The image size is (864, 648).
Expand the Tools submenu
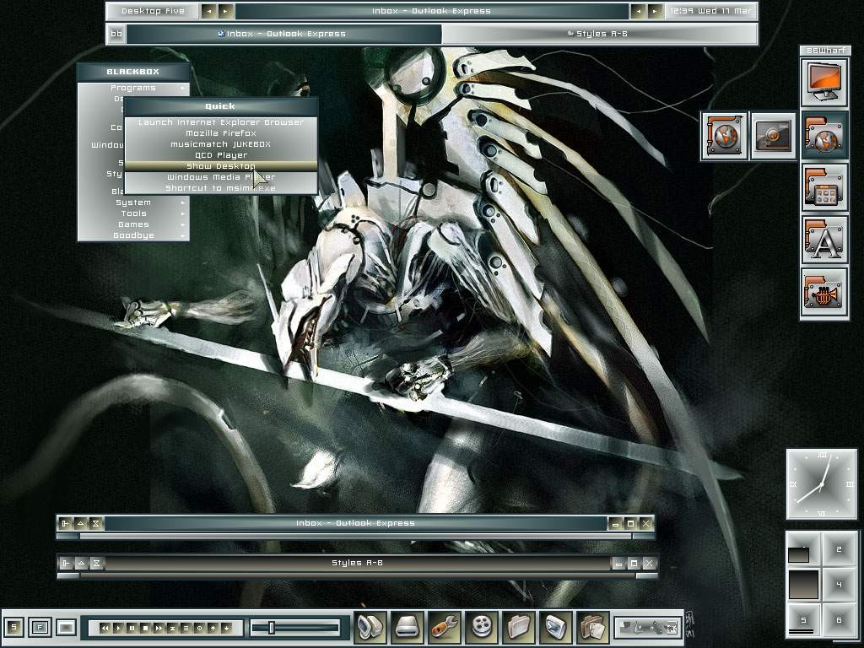(x=133, y=213)
